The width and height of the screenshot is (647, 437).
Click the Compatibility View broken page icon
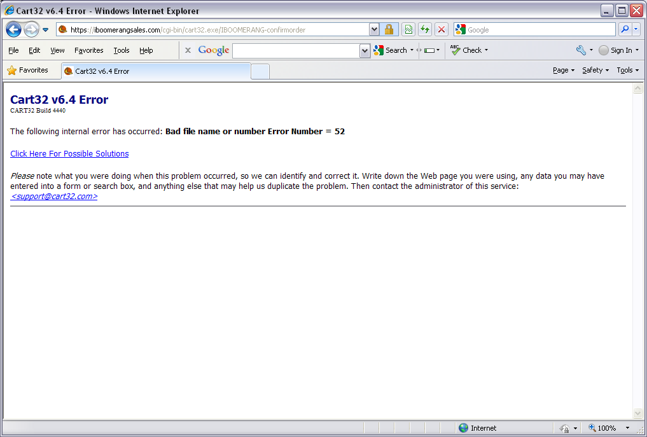pyautogui.click(x=408, y=29)
